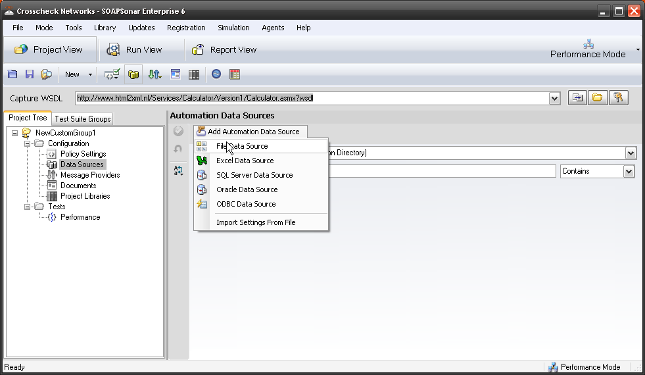Click the gray undo arrow icon
Image resolution: width=645 pixels, height=375 pixels.
point(178,149)
